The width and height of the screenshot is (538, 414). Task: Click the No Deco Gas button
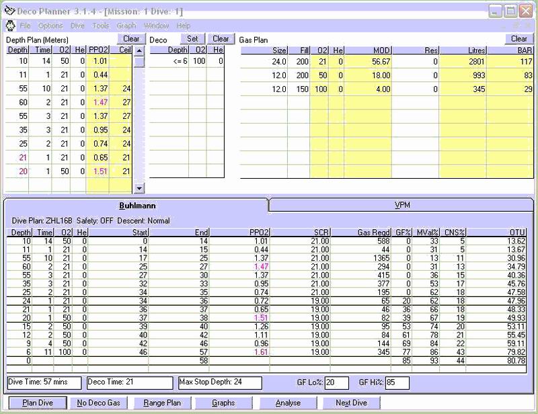tap(99, 403)
